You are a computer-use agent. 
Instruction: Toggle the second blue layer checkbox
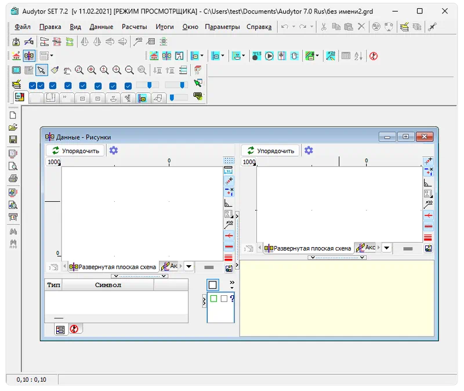tap(41, 85)
